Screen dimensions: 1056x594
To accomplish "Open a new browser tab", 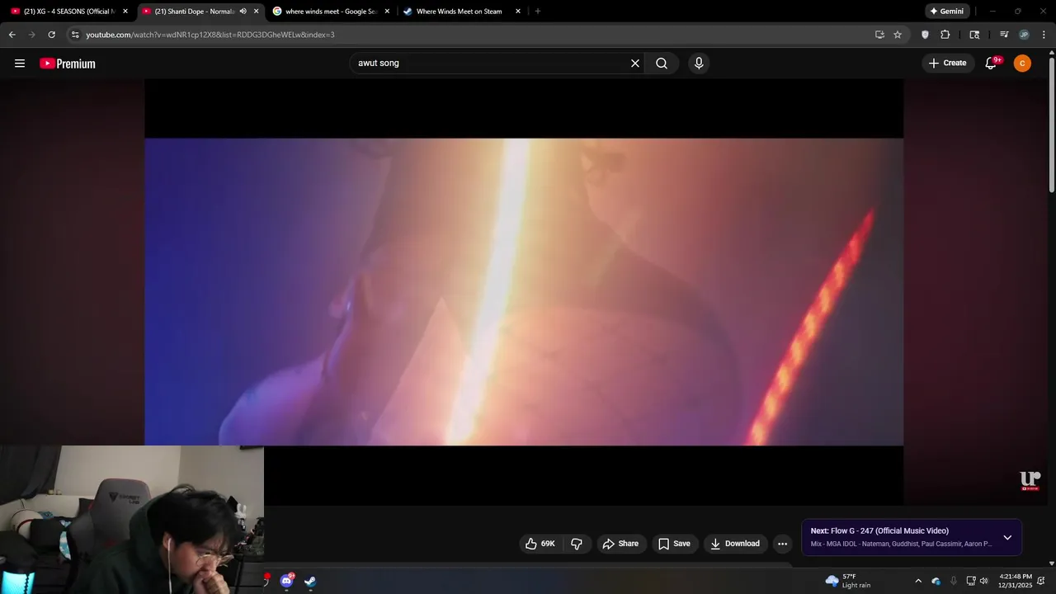I will 538,12.
